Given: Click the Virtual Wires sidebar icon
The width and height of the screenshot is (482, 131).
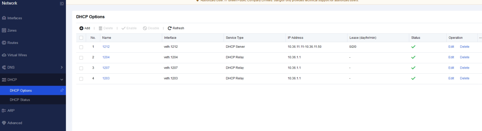Looking at the screenshot, I should (x=4, y=55).
